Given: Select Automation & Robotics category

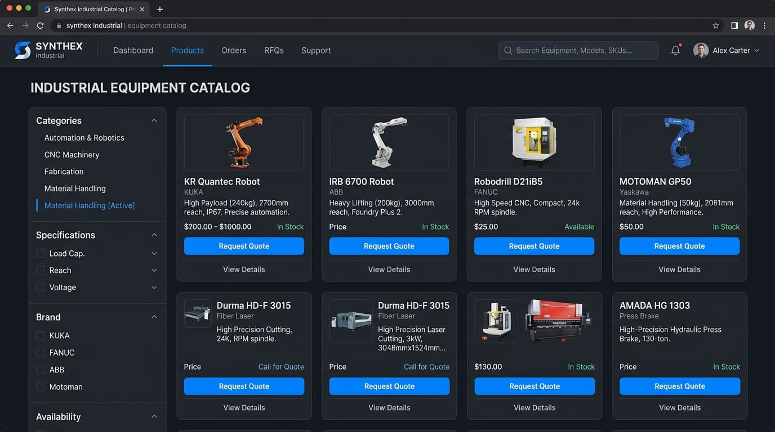Looking at the screenshot, I should (x=84, y=138).
